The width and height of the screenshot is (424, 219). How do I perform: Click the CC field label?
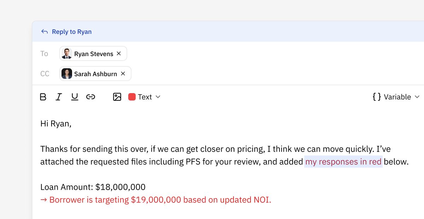point(45,74)
